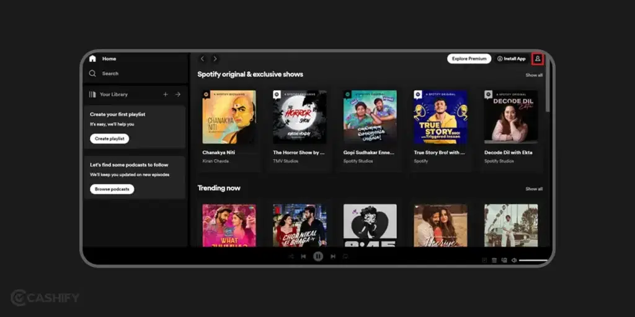The width and height of the screenshot is (635, 317).
Task: Open The Horror Show cover art
Action: pyautogui.click(x=300, y=117)
